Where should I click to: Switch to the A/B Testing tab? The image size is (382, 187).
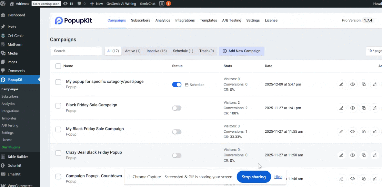tap(231, 20)
